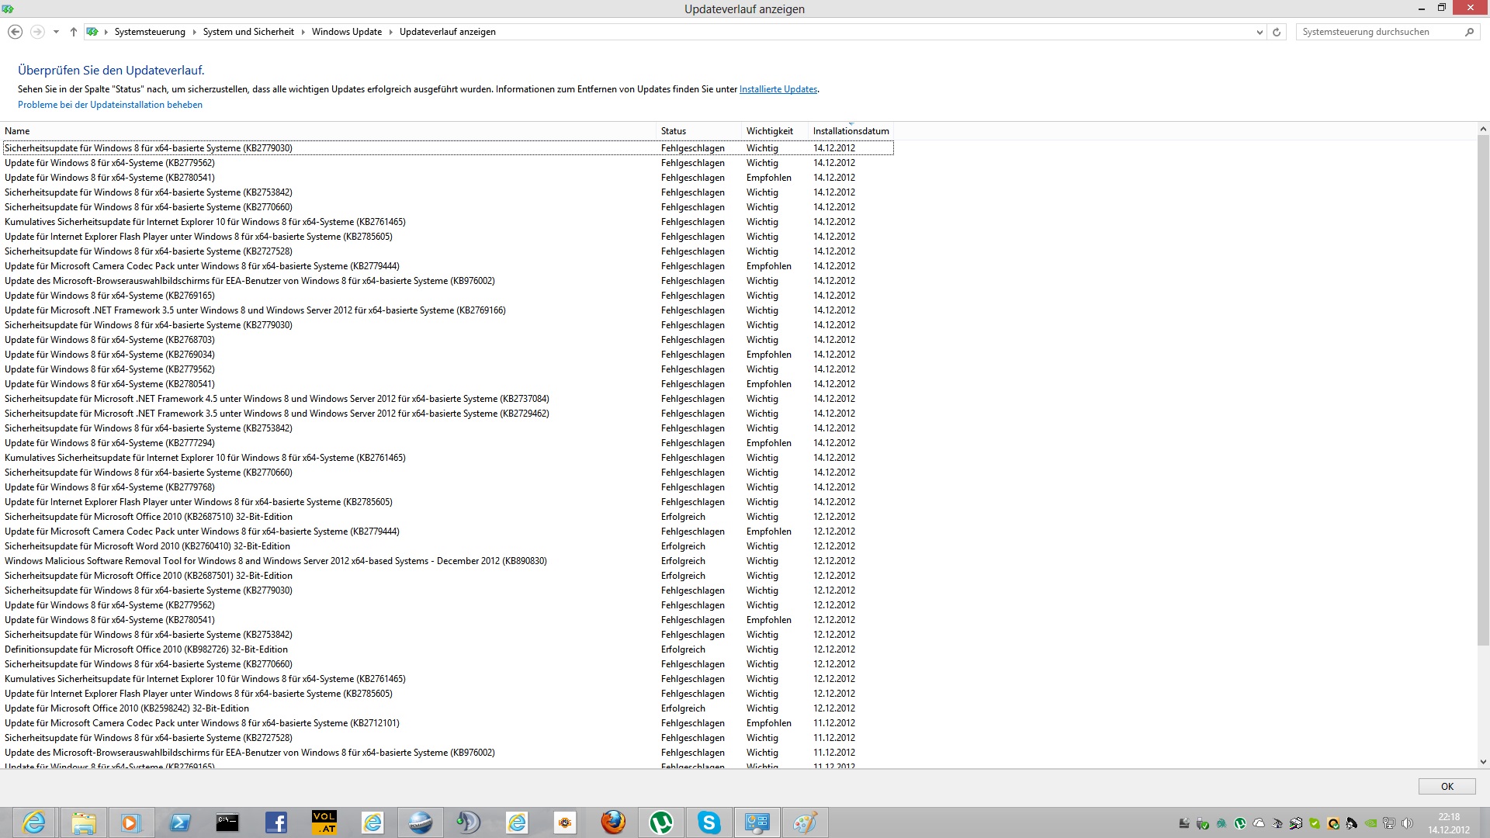Click the forward navigation arrow
Screen dimensions: 1490x838
(37, 32)
